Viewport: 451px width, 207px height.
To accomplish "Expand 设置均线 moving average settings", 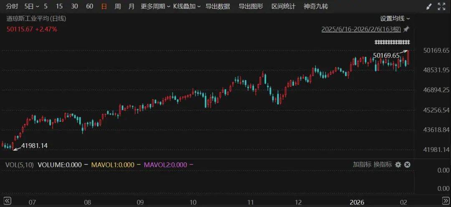I will 395,18.
